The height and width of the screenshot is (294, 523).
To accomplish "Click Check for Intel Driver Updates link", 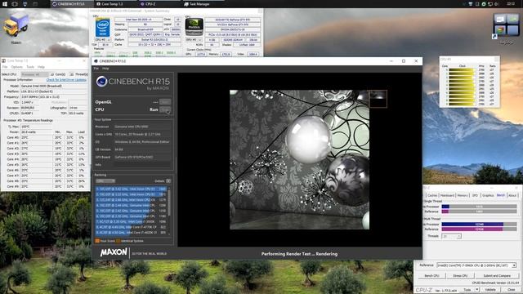I will point(66,80).
